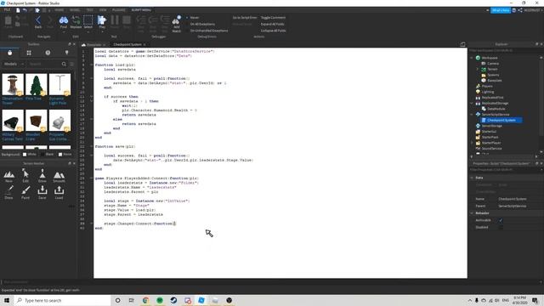
Task: Switch to the HOME ribbon tab
Action: pos(59,10)
